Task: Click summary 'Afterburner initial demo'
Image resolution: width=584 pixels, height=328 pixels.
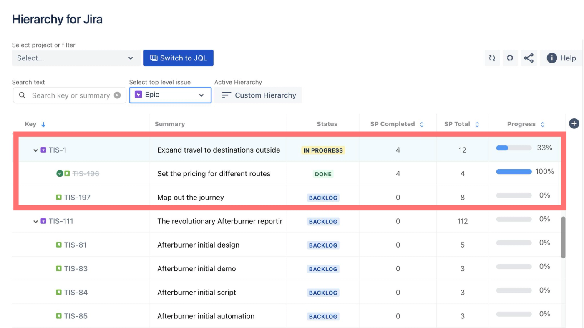Action: tap(196, 269)
